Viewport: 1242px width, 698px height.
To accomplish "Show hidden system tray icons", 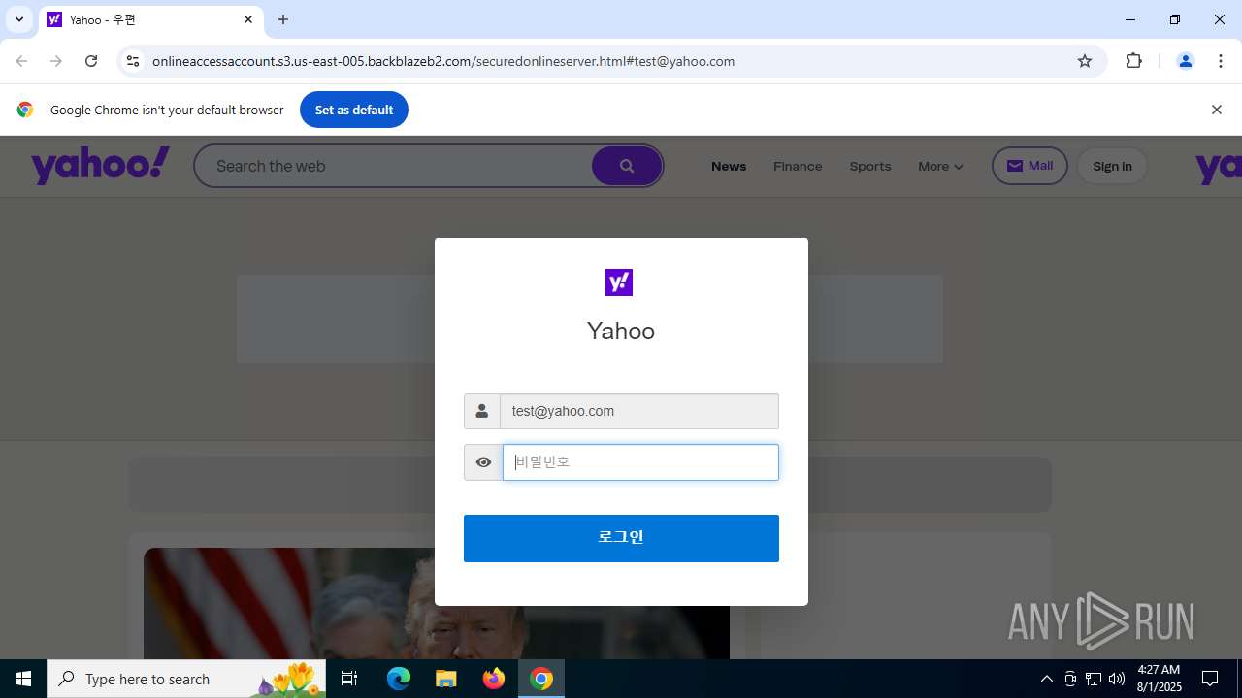I will (x=1046, y=679).
